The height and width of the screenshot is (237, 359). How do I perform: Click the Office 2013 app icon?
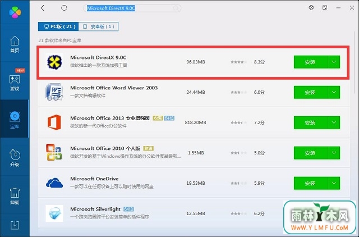coord(54,122)
